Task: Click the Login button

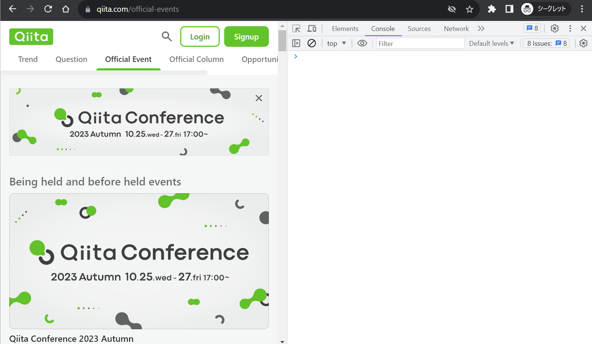Action: point(200,37)
